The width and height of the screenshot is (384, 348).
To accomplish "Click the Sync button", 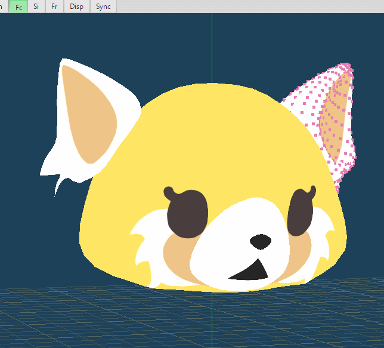I will [103, 7].
